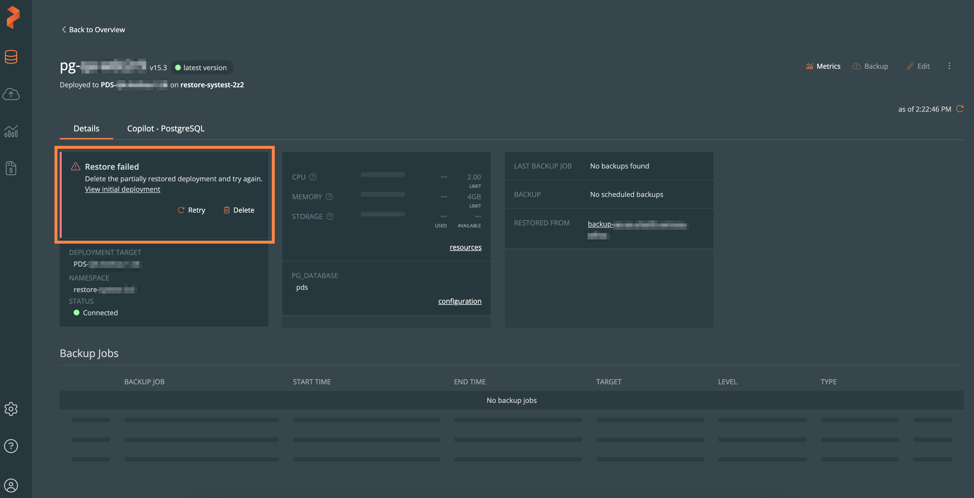
Task: Select the Details tab
Action: point(86,128)
